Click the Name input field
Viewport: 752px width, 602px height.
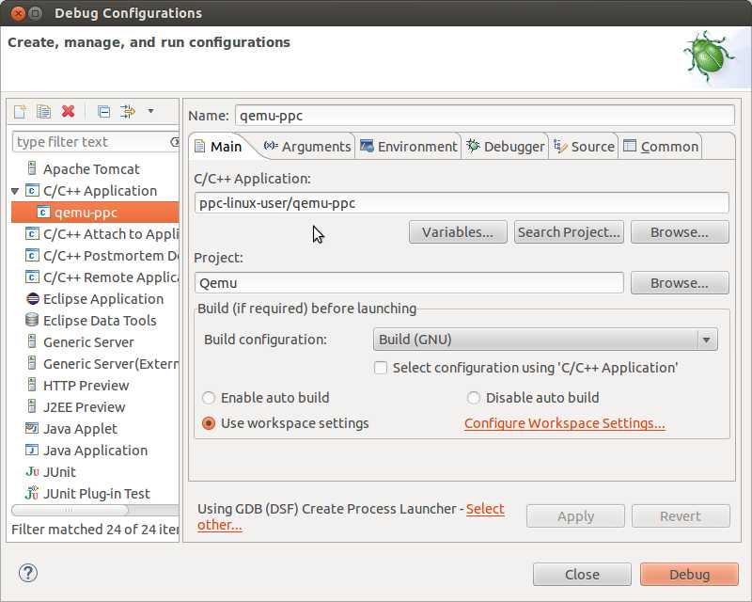point(484,116)
